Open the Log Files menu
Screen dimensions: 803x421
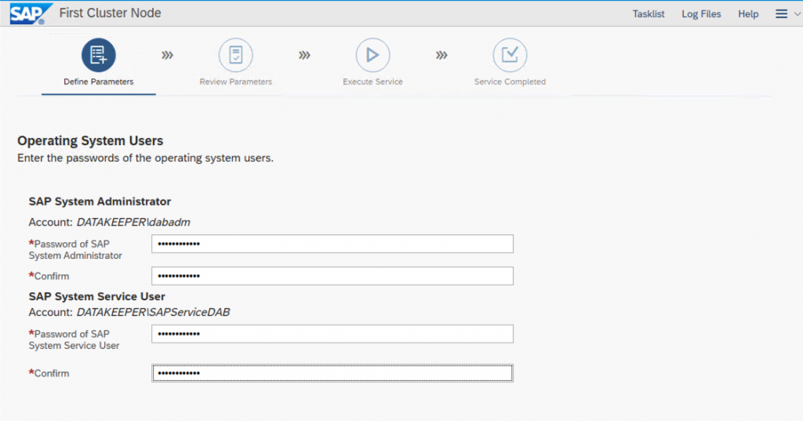point(701,14)
